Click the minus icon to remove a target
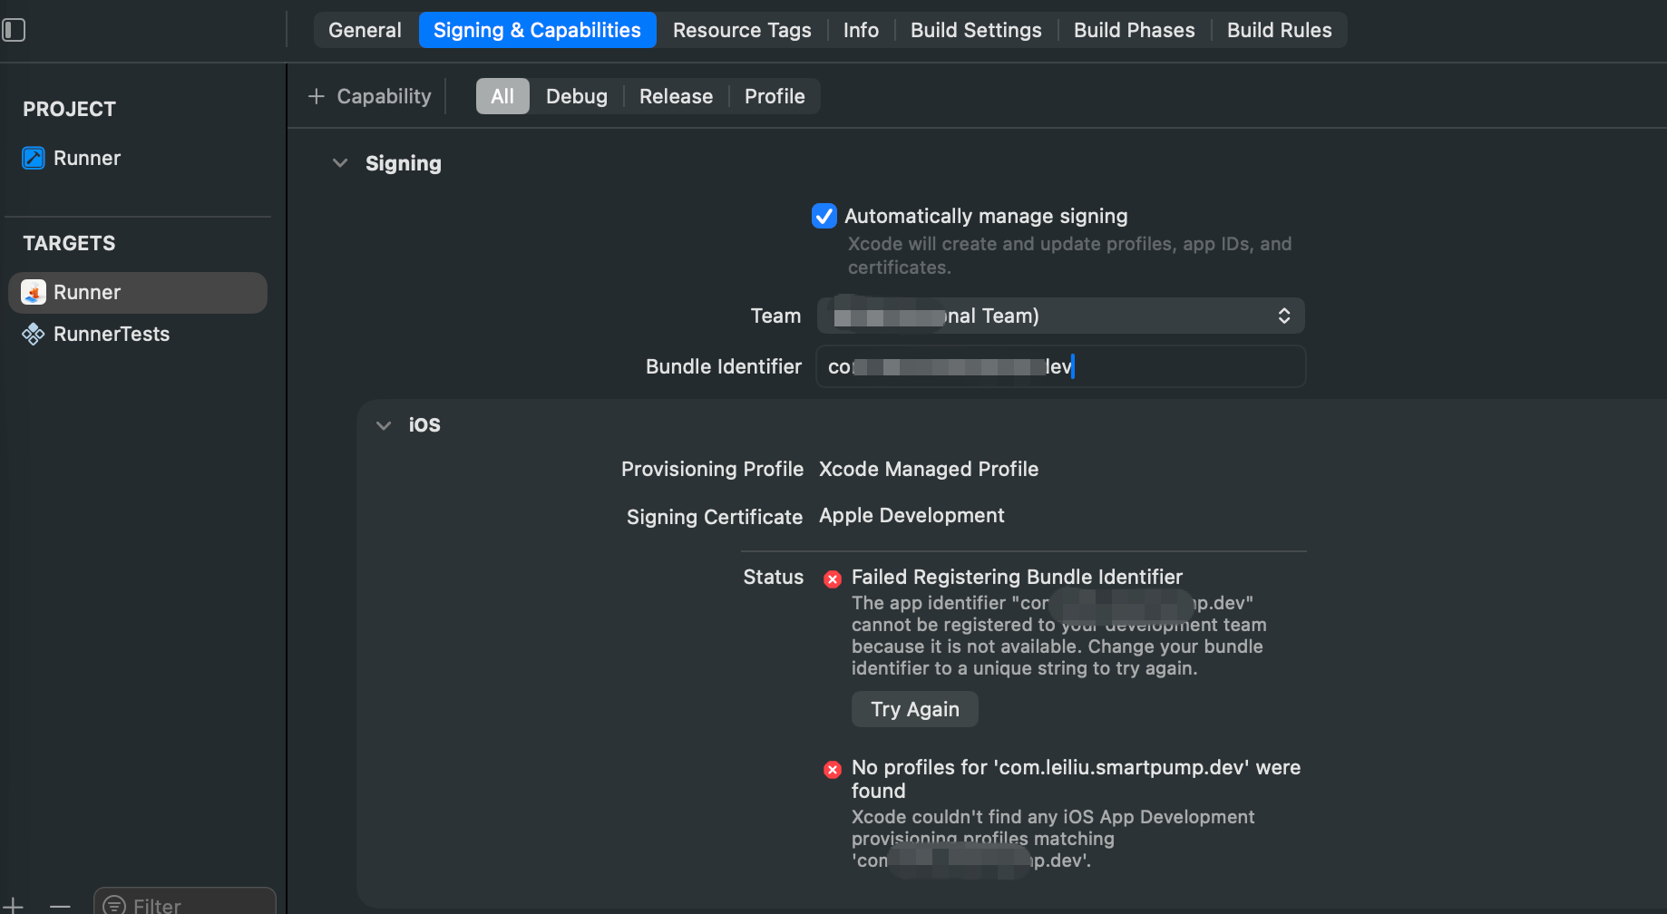1667x914 pixels. [x=60, y=905]
